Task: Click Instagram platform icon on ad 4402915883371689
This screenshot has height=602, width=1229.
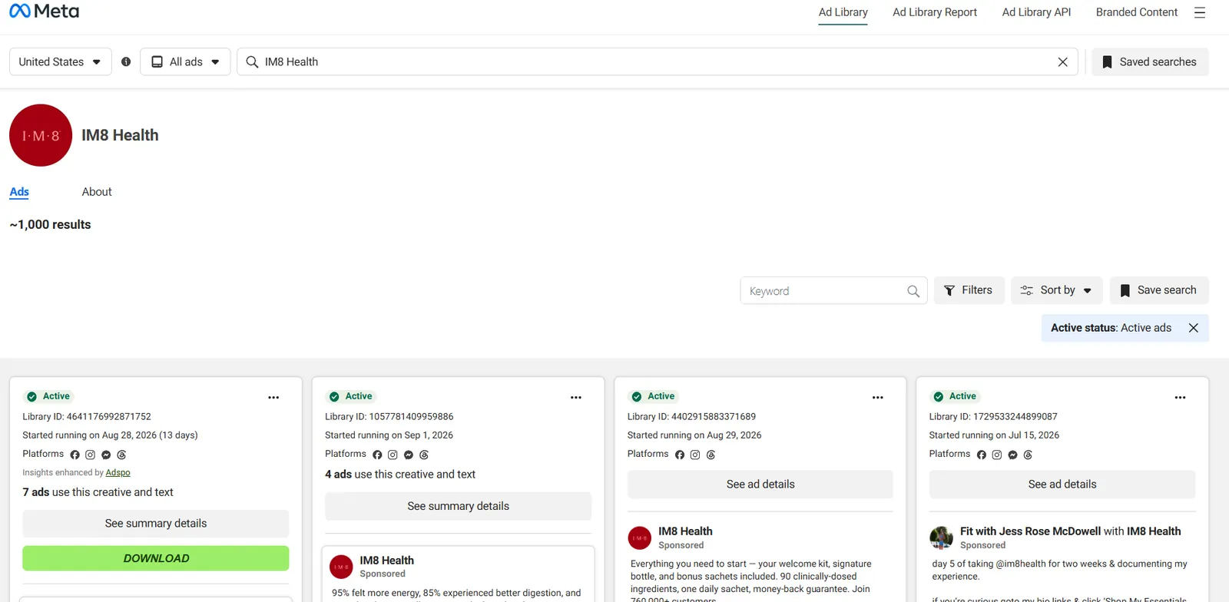Action: click(x=695, y=455)
